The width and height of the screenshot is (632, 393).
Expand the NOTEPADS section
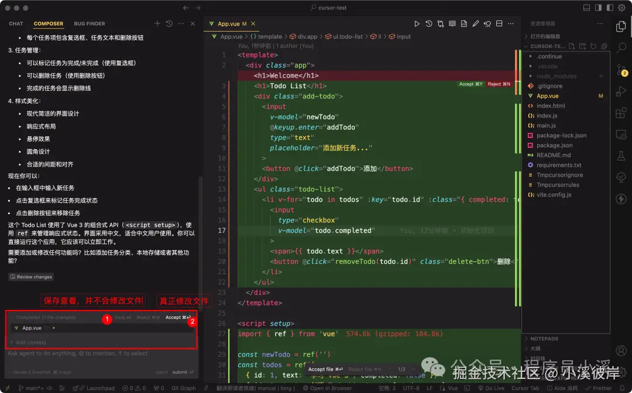(x=544, y=337)
